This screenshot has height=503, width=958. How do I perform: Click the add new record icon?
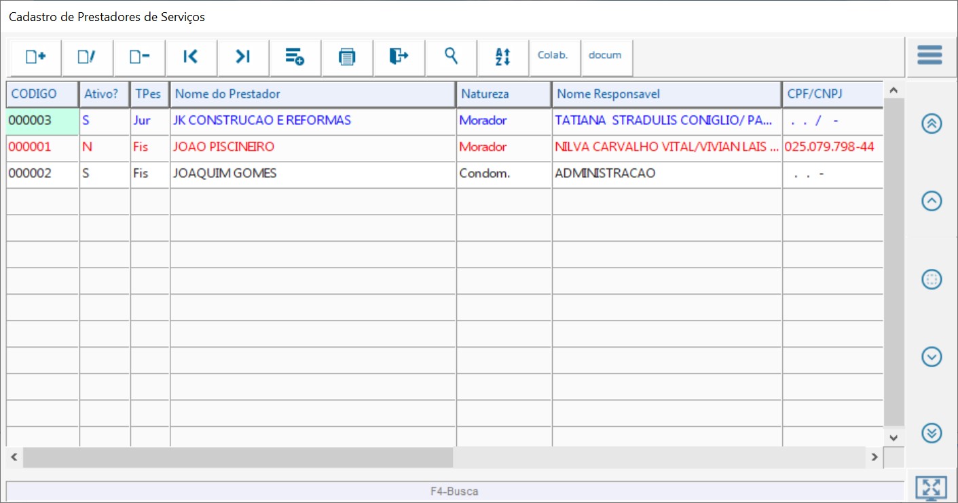tap(35, 57)
